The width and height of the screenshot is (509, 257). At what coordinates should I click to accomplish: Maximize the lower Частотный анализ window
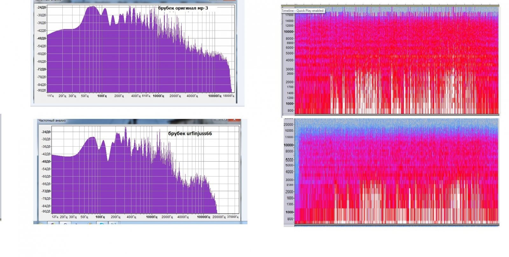225,120
